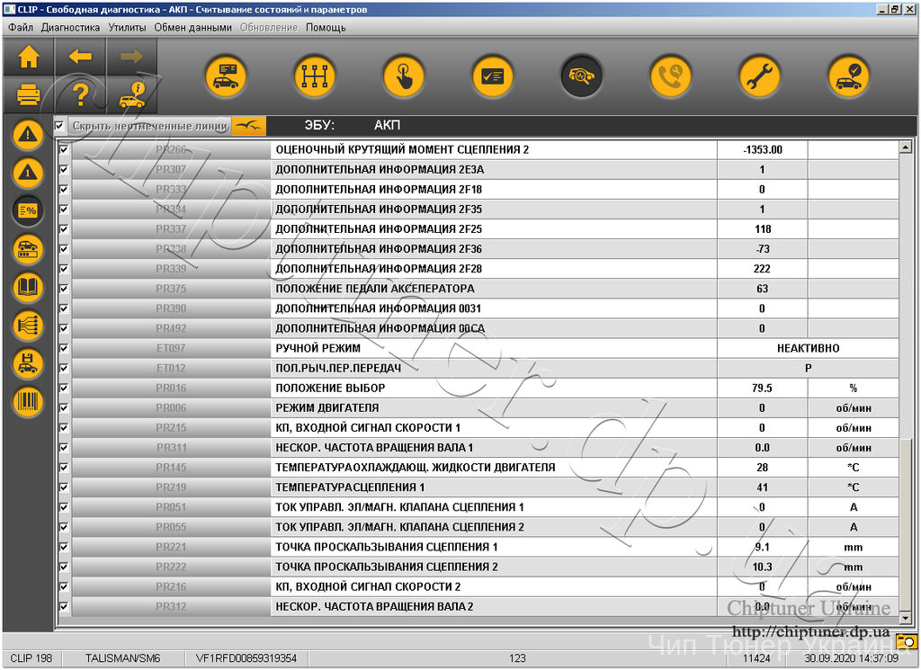This screenshot has height=670, width=921.
Task: Toggle the hide unmarked lines checkbox
Action: (x=59, y=125)
